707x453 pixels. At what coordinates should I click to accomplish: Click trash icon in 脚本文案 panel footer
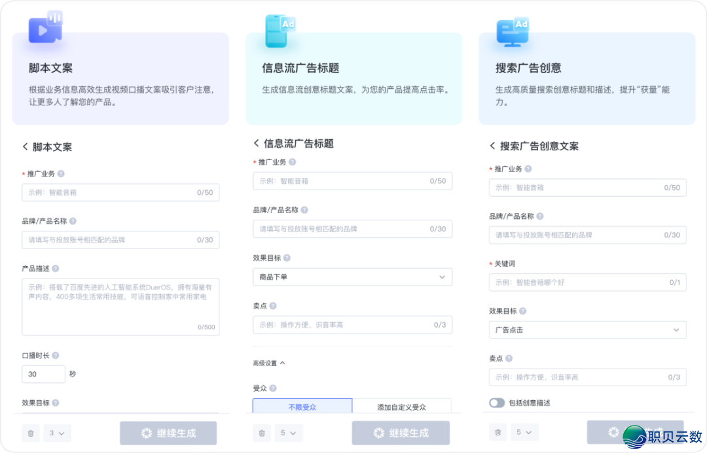pyautogui.click(x=30, y=433)
